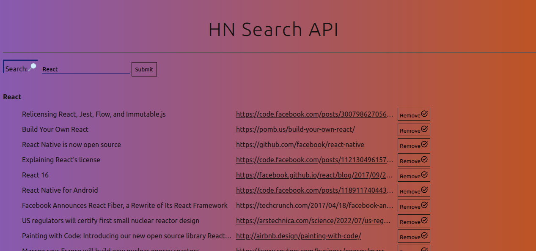Open the airbnb.design painting-with-code link
The width and height of the screenshot is (536, 251).
point(298,236)
